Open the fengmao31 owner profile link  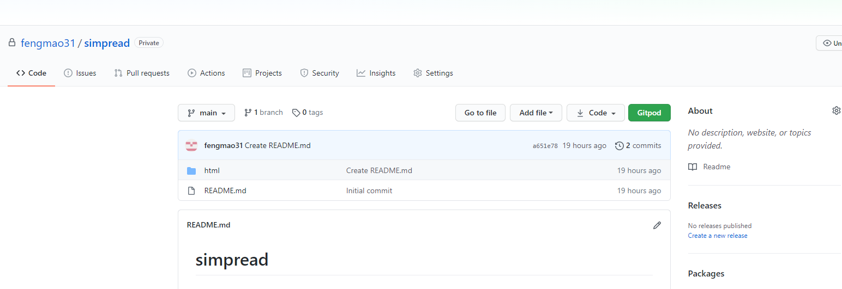[x=48, y=43]
